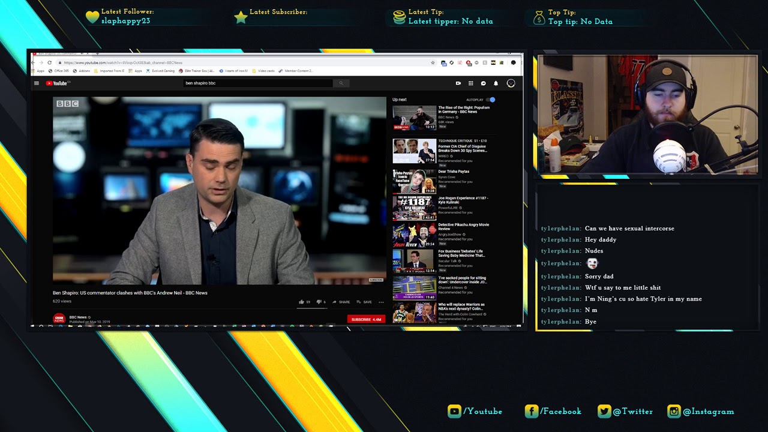Open the create video camera icon
Viewport: 768px width, 432px height.
coord(458,83)
